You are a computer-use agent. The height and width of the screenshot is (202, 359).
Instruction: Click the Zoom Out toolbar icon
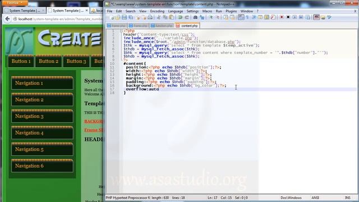[218, 17]
